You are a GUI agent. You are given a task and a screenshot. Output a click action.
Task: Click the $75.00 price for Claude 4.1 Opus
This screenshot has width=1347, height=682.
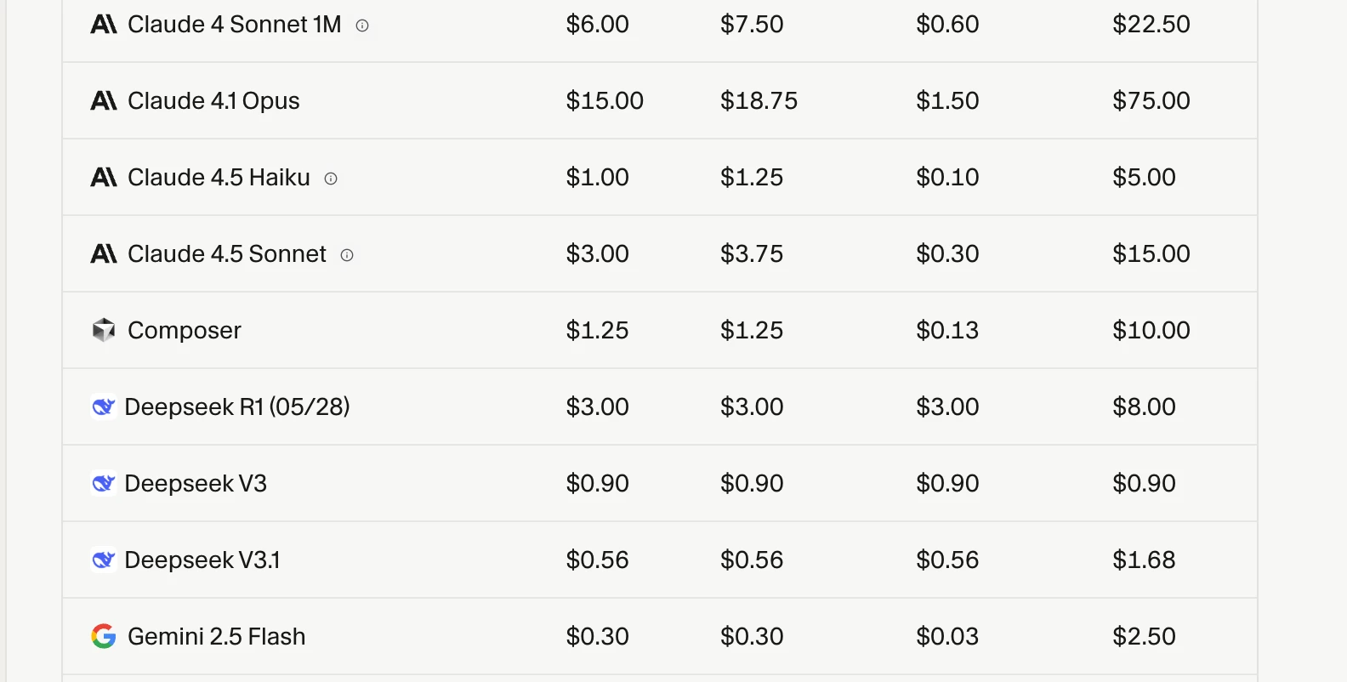coord(1151,101)
